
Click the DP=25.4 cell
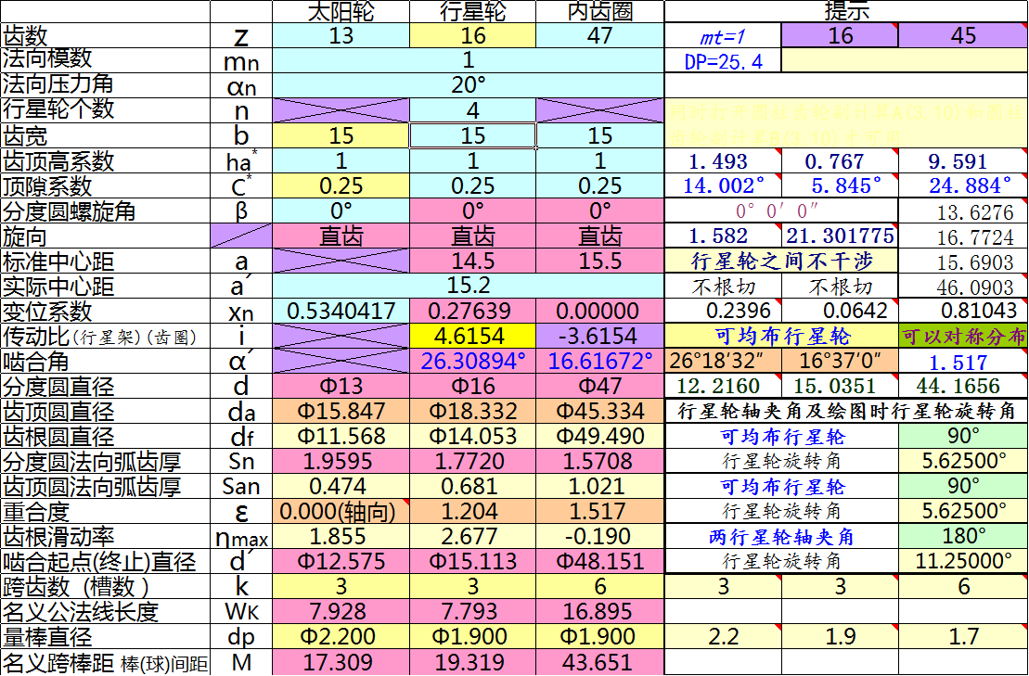[723, 61]
